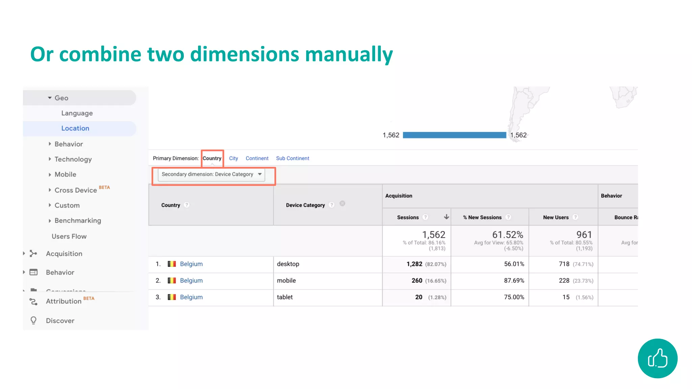Click the Acquisition section icon in sidebar

click(x=33, y=254)
